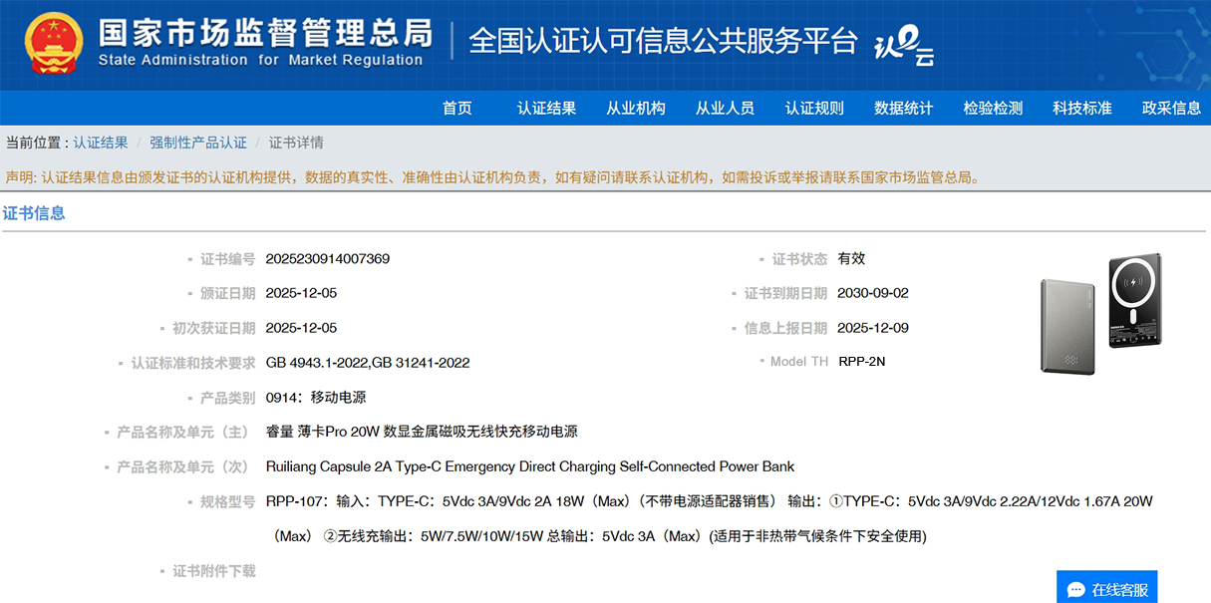Go to the 政采信息 navigation item

click(1172, 108)
